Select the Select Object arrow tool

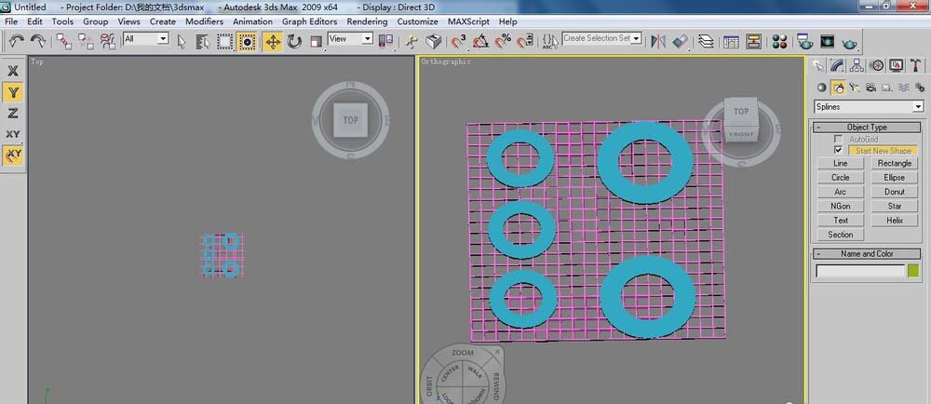coord(182,41)
